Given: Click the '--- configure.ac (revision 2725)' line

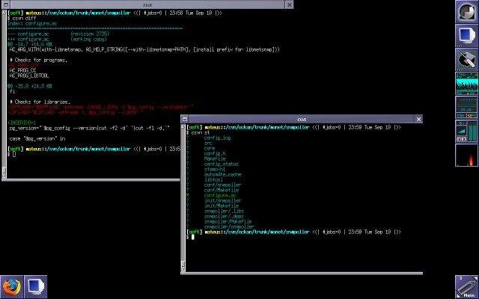Looking at the screenshot, I should pos(58,34).
